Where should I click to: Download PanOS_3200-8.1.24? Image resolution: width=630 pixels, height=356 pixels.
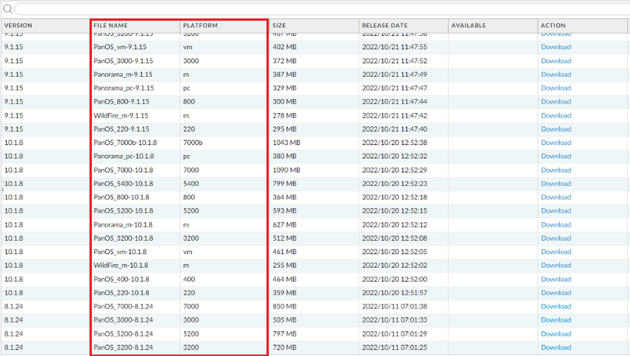coord(556,347)
